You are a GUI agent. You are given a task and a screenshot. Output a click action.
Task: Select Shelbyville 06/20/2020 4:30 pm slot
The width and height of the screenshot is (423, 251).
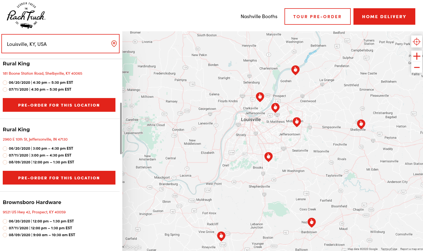tap(5, 83)
